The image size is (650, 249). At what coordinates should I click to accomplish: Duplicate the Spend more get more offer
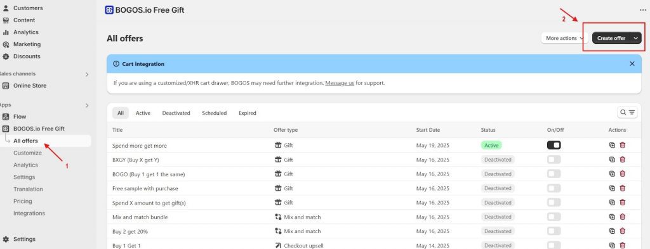[x=612, y=145]
